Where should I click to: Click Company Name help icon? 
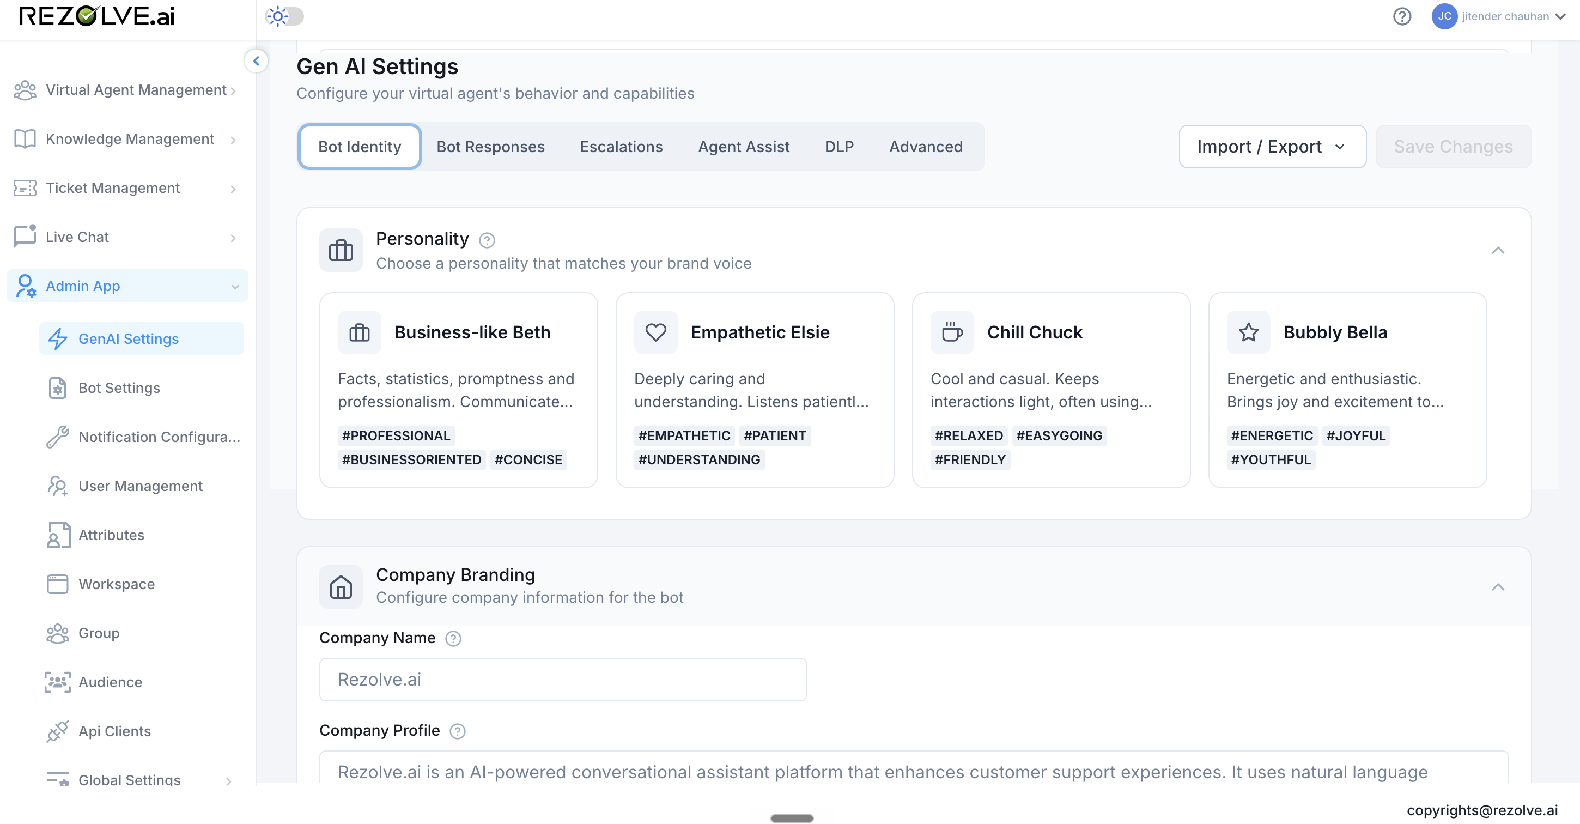pyautogui.click(x=453, y=639)
